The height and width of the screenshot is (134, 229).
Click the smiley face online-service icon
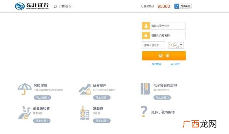point(176,6)
